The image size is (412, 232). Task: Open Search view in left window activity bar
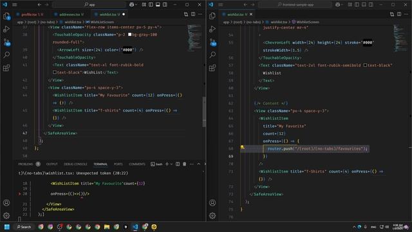tap(6, 55)
